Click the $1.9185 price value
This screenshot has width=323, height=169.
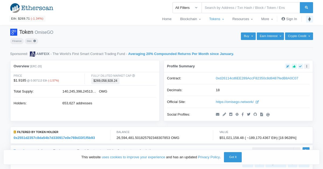click(x=20, y=80)
